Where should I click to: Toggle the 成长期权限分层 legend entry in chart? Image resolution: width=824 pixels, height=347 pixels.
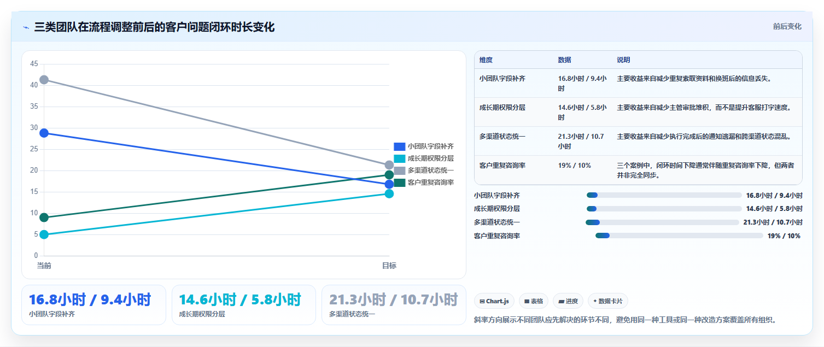pos(424,158)
